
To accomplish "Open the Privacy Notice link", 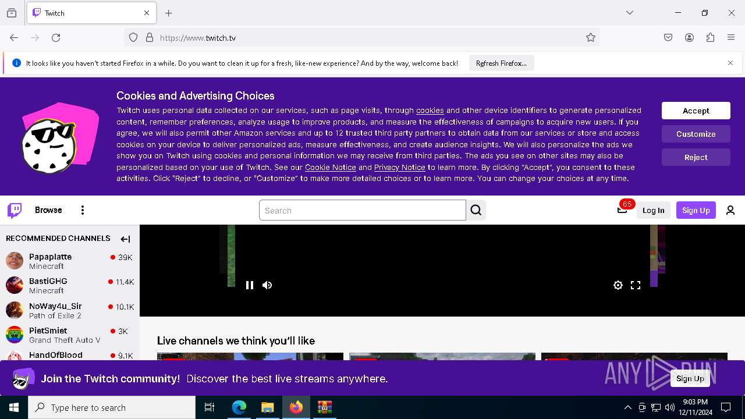I will 400,167.
